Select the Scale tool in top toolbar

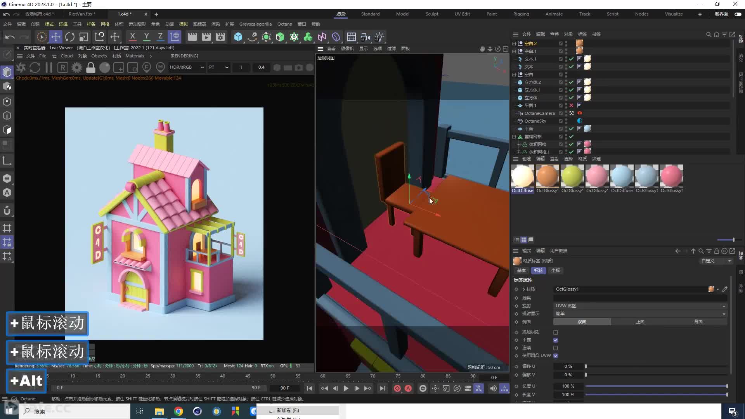click(x=84, y=37)
